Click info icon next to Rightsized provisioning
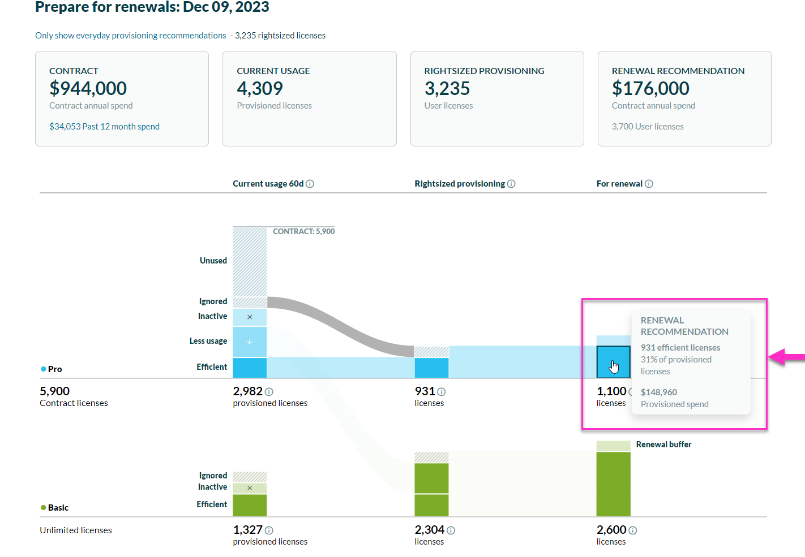 click(x=511, y=184)
